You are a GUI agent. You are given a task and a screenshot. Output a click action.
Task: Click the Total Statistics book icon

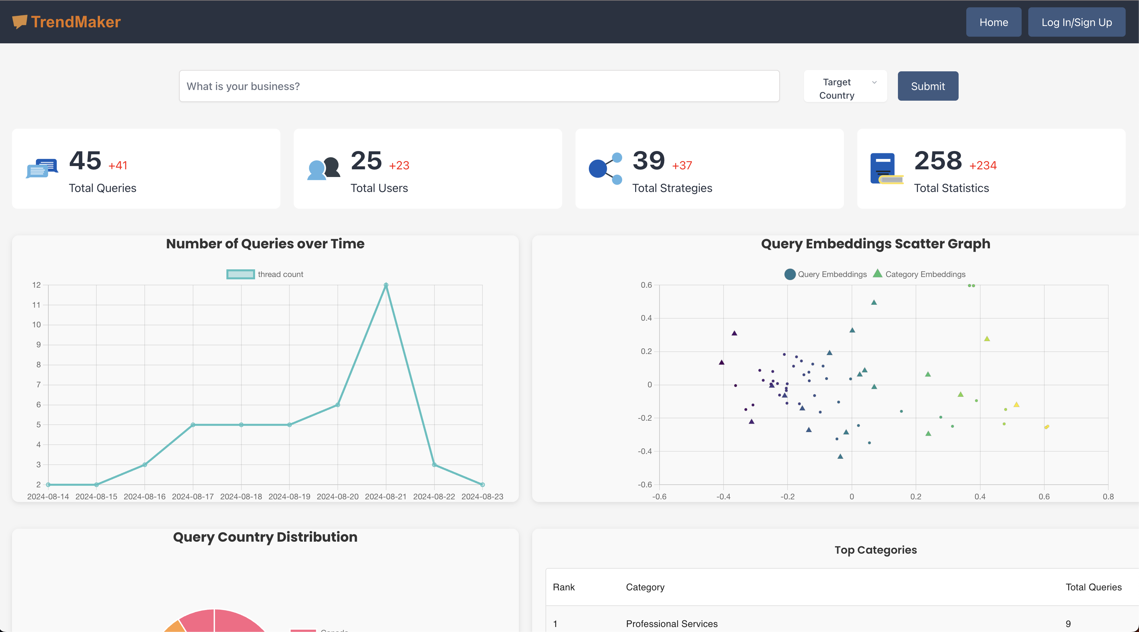click(886, 168)
